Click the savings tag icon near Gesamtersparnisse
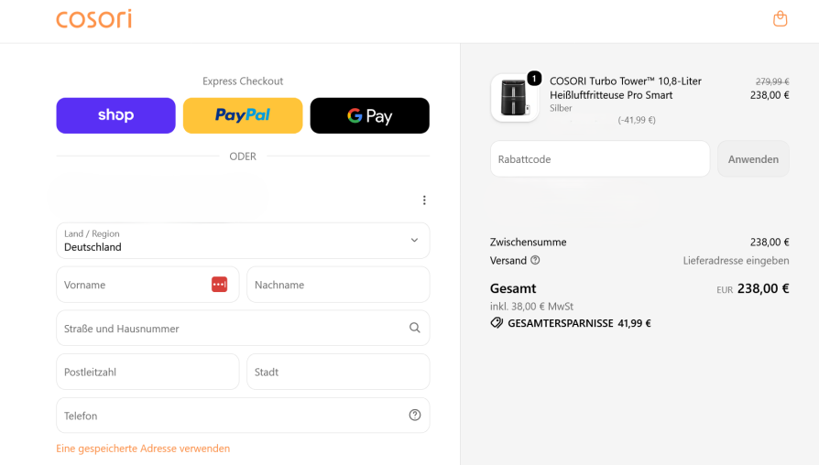The image size is (819, 465). [x=497, y=323]
